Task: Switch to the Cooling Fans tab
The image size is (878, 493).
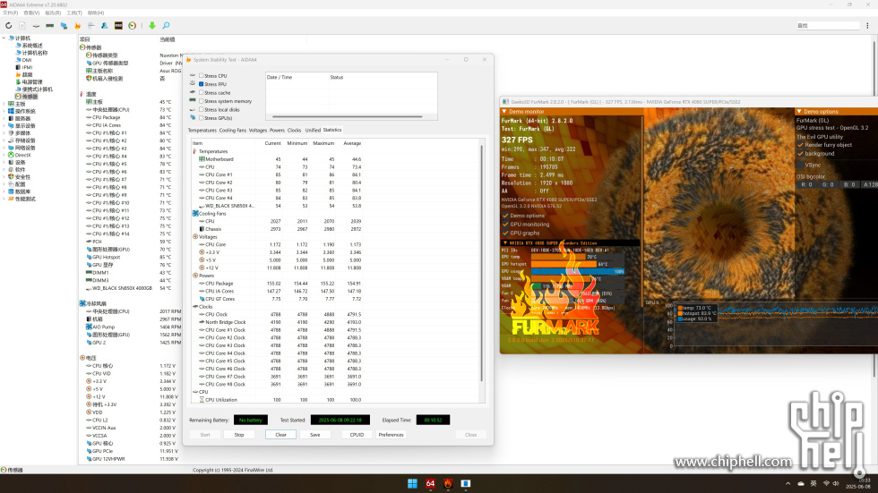Action: click(x=232, y=131)
